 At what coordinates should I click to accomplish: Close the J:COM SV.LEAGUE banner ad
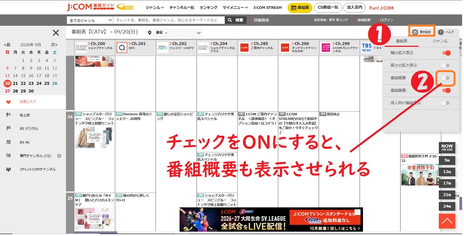[x=358, y=211]
